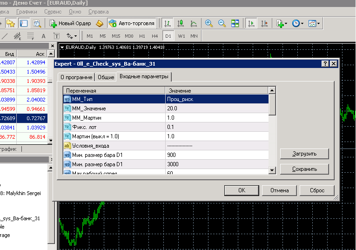Open the Market Watch star icon

point(11,23)
